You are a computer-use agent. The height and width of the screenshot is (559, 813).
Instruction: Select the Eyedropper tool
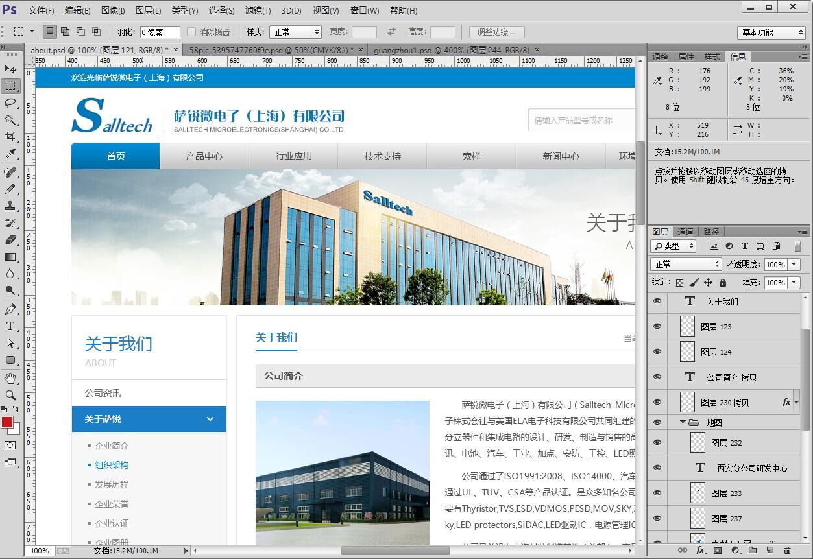(x=10, y=154)
